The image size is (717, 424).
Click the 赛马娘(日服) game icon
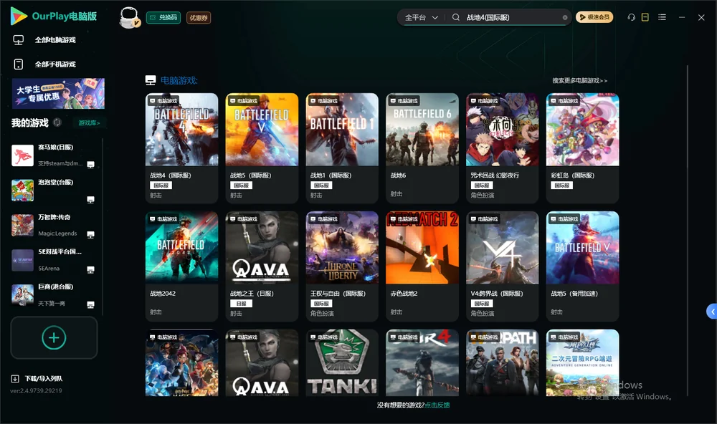(x=22, y=155)
